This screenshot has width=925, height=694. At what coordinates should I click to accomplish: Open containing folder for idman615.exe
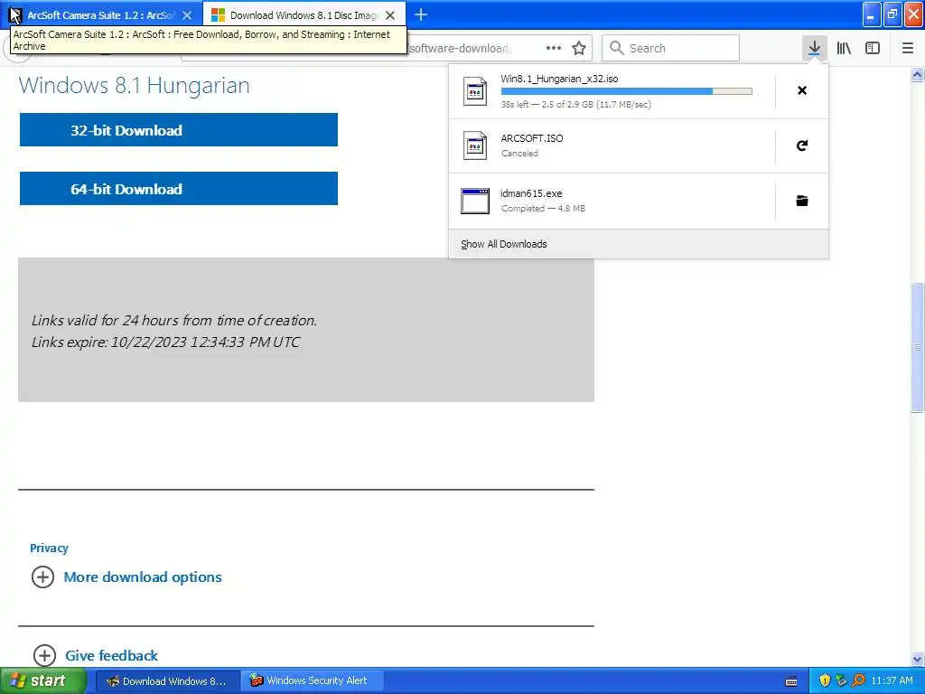[802, 201]
